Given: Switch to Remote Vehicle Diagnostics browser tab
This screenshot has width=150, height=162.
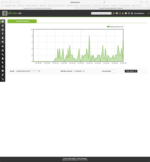Looking at the screenshot, I should tap(111, 8).
